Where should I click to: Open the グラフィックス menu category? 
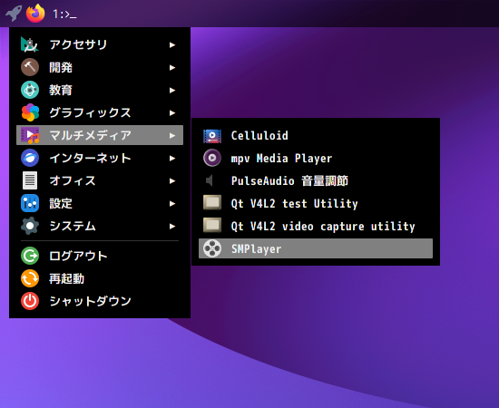point(100,112)
